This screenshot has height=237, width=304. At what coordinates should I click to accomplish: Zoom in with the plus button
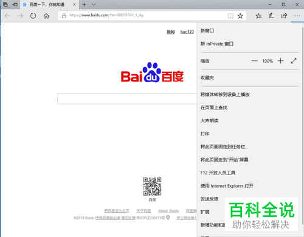(281, 61)
